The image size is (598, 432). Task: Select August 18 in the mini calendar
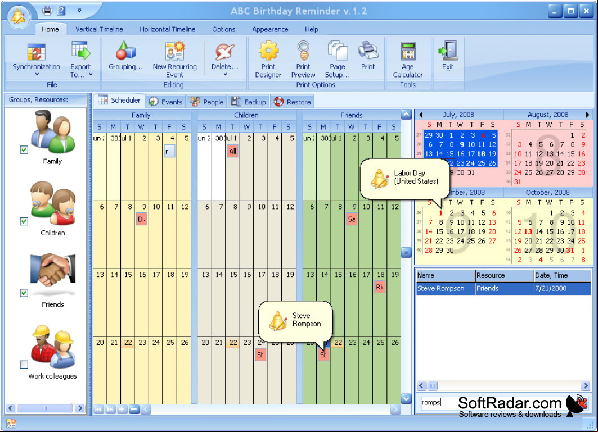[528, 163]
